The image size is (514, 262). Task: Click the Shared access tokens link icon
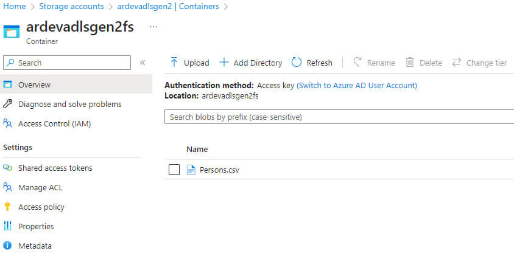pyautogui.click(x=8, y=168)
